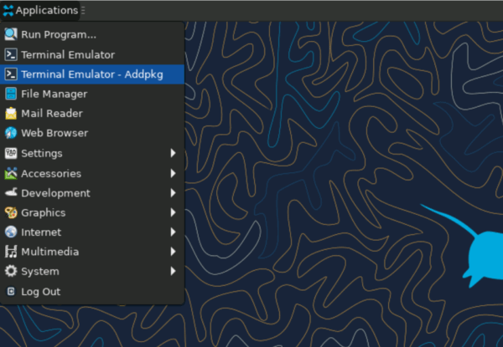Click the File Manager drawer icon
Viewport: 503px width, 347px height.
11,94
